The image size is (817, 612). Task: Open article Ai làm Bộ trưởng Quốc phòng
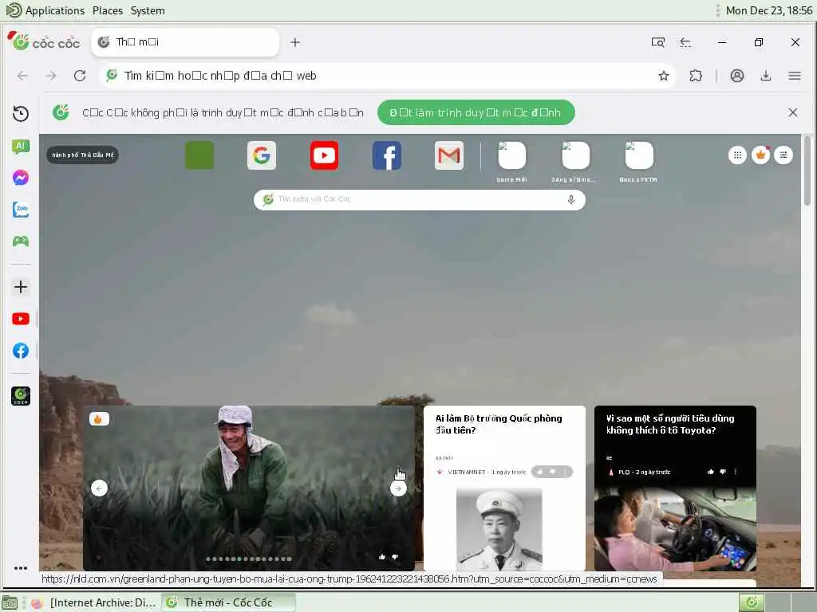pyautogui.click(x=498, y=424)
